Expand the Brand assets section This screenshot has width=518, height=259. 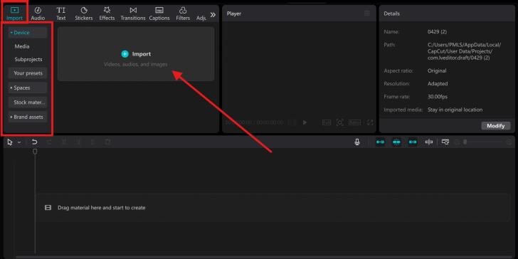pyautogui.click(x=28, y=117)
